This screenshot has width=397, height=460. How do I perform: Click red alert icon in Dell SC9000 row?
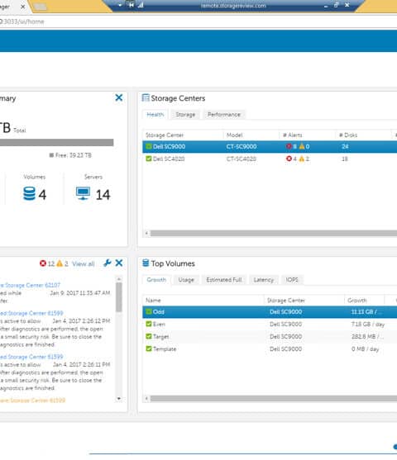click(289, 146)
